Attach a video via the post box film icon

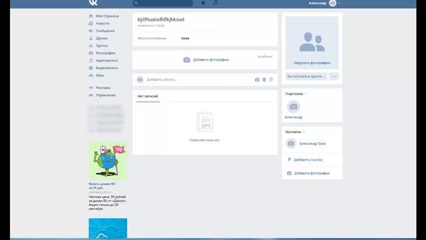pyautogui.click(x=264, y=80)
